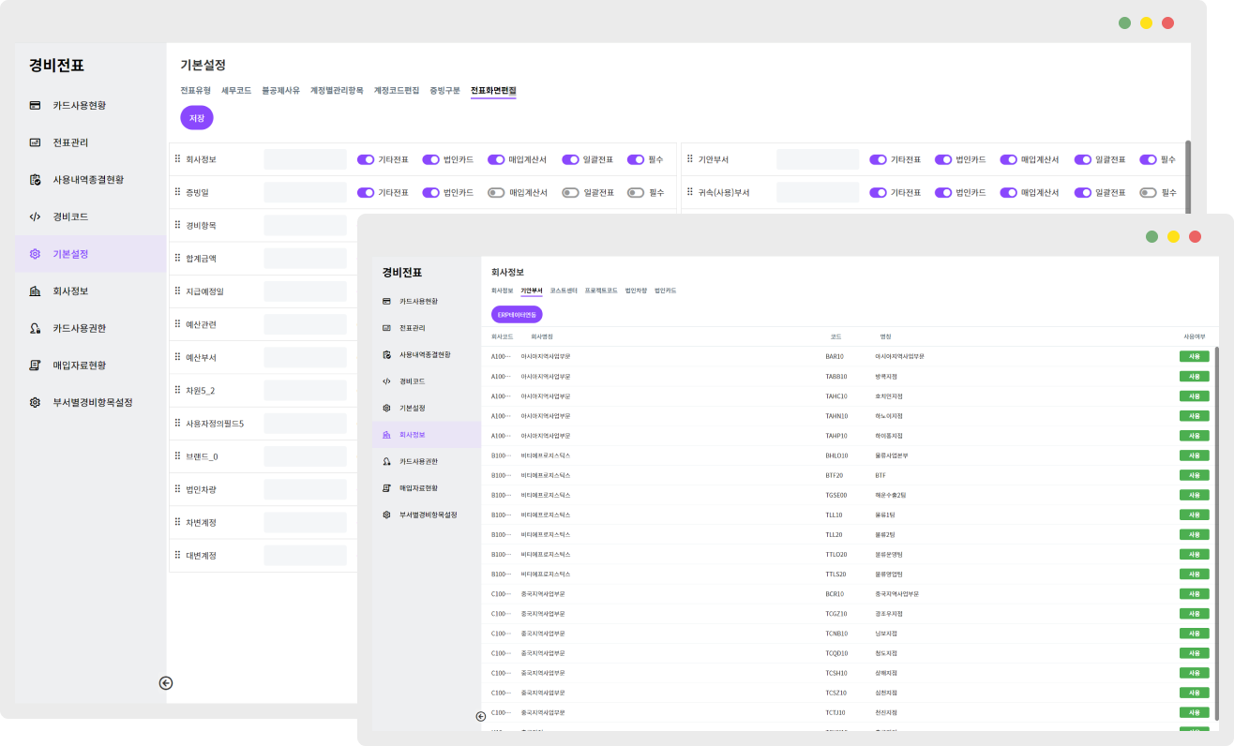Click 카드사용권한 icon in back window sidebar
1234x746 pixels.
[x=35, y=328]
